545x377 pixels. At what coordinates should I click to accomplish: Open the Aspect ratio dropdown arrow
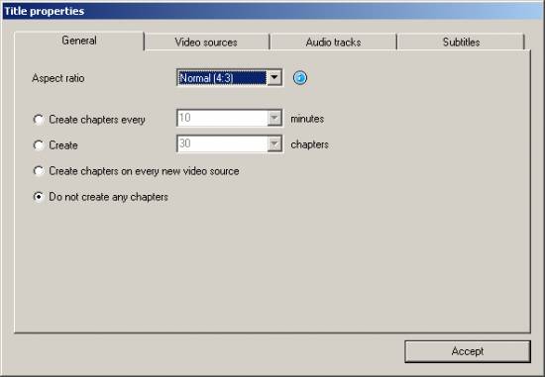(x=274, y=78)
